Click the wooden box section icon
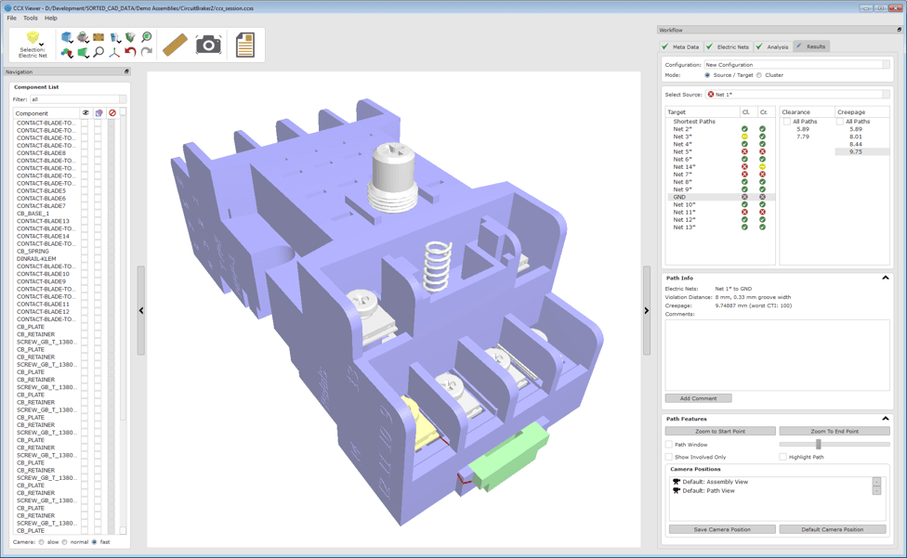The height and width of the screenshot is (558, 907). coord(99,37)
